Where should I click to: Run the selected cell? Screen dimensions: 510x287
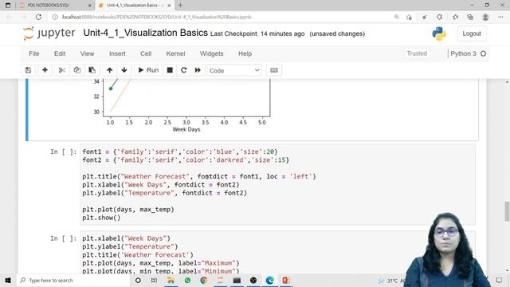(148, 70)
